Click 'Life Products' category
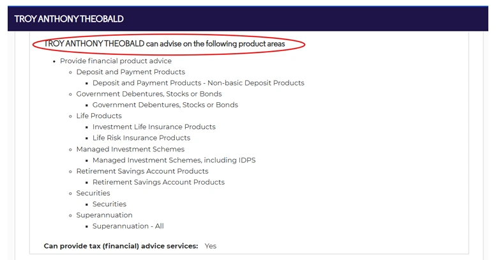The width and height of the screenshot is (496, 260). (99, 116)
